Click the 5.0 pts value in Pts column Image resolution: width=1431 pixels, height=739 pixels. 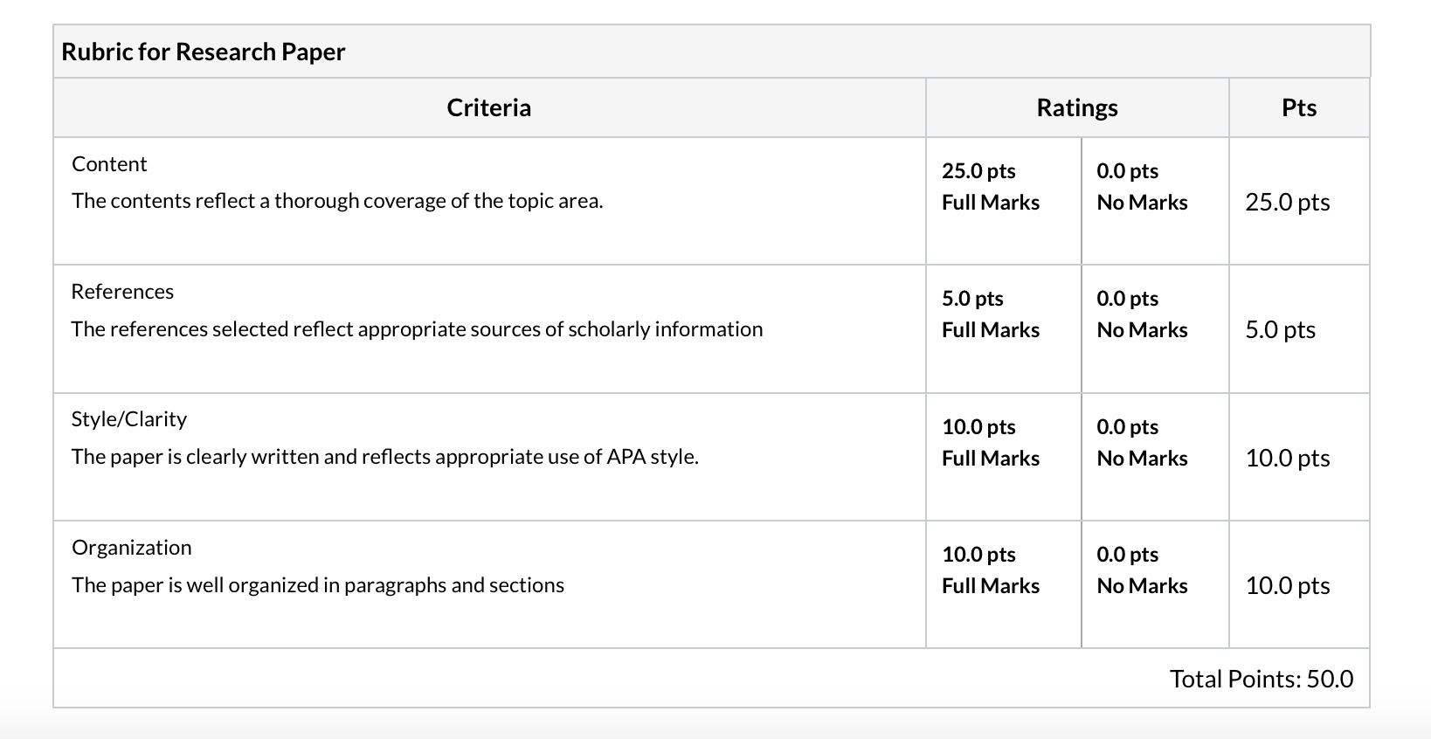pyautogui.click(x=1281, y=329)
